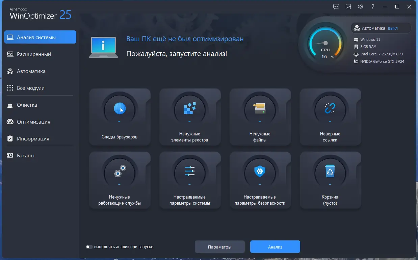Click the camera icon beside Бэкапы
Image resolution: width=418 pixels, height=260 pixels.
coord(10,155)
